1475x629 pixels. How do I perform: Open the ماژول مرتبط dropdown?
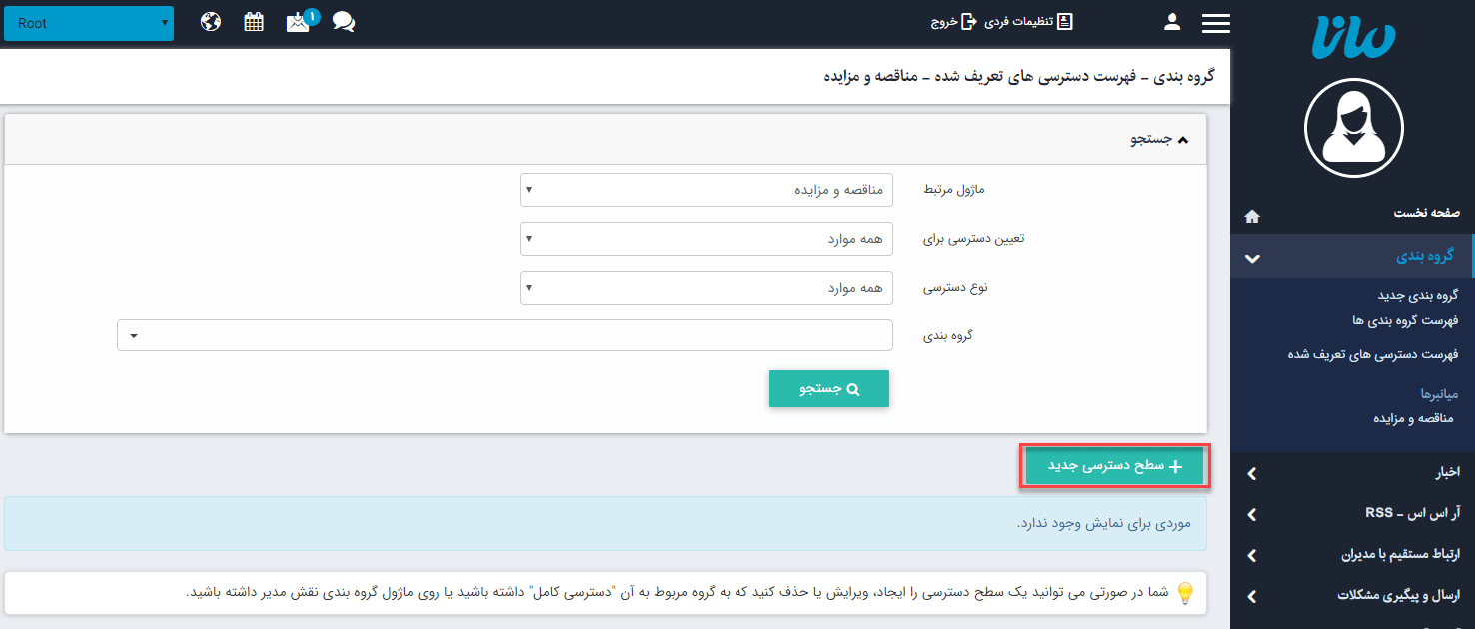click(706, 190)
